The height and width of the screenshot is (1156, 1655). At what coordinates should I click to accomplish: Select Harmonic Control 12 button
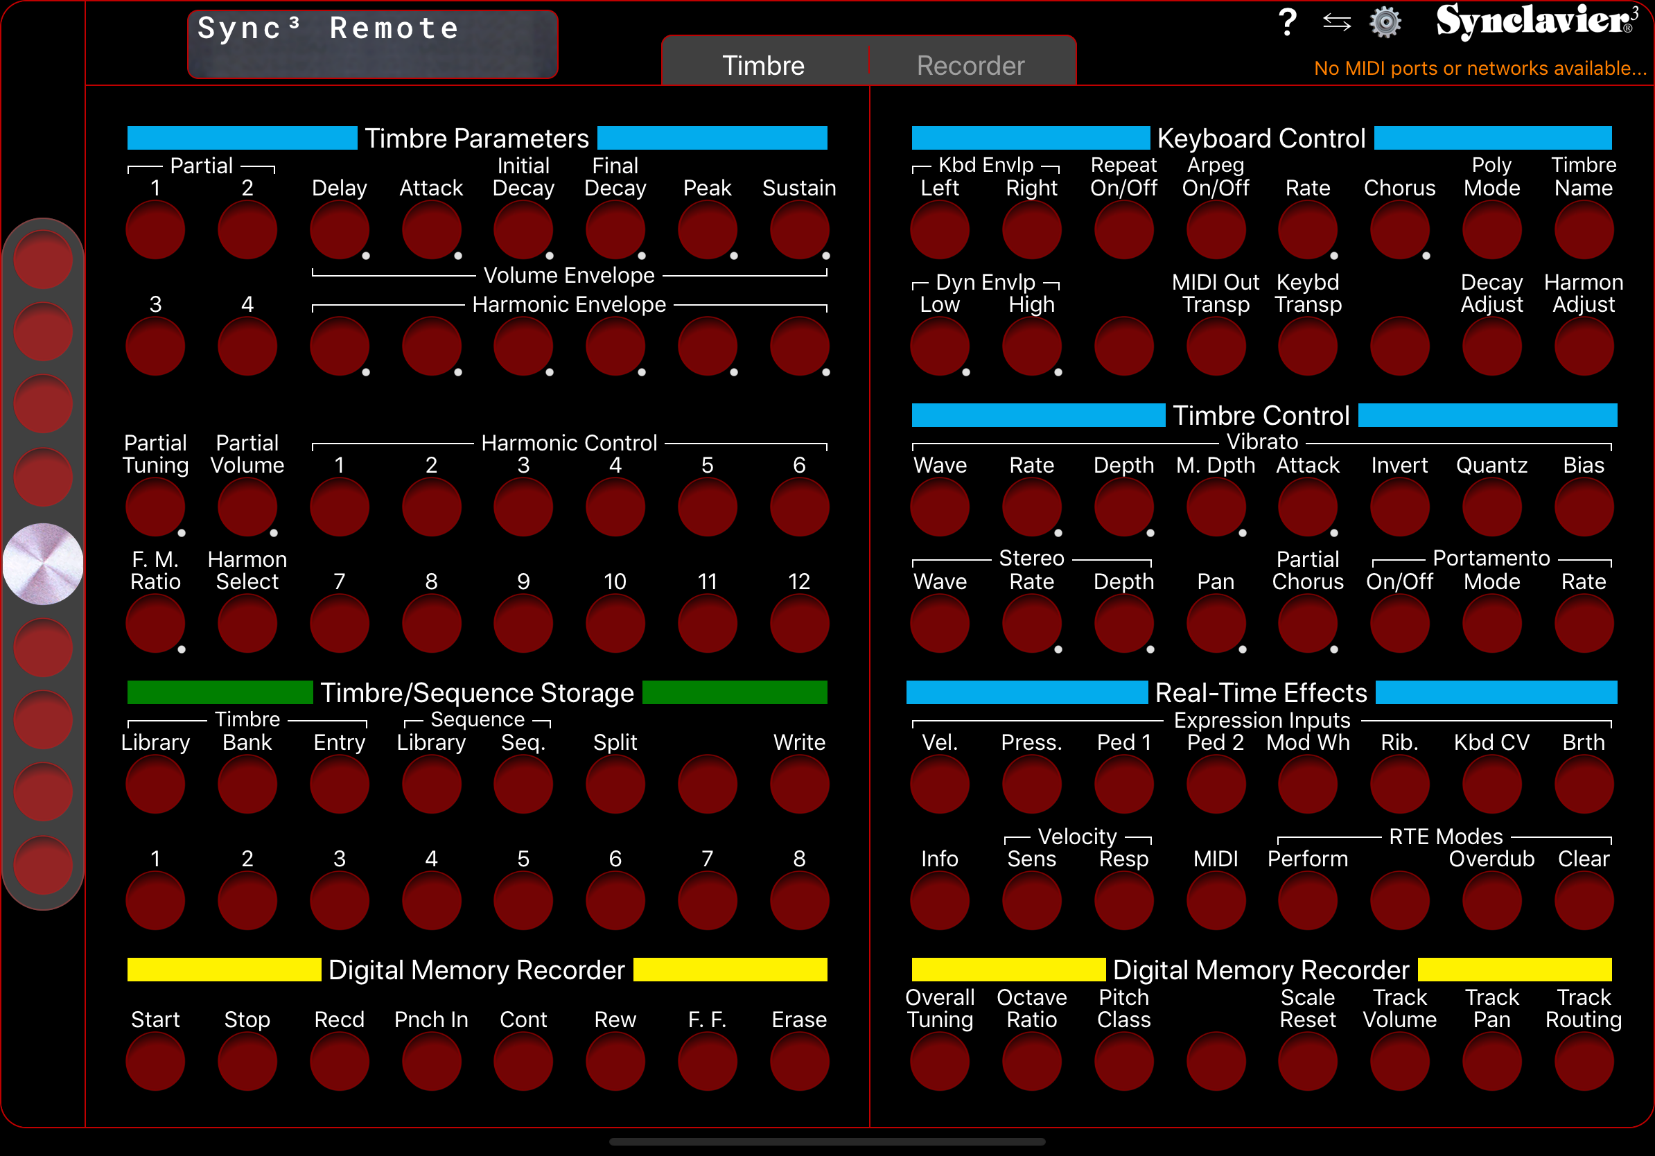coord(800,624)
